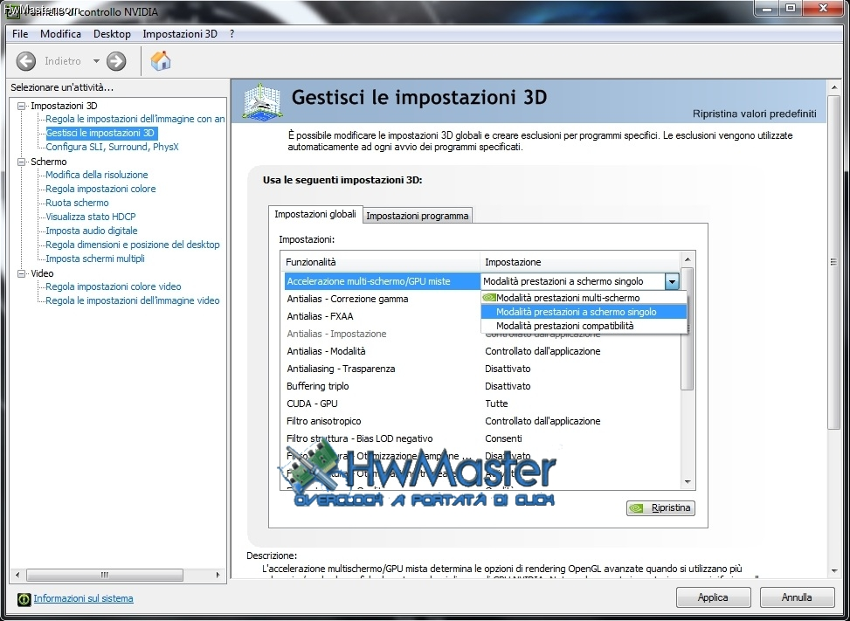
Task: Click Consenti value for Bias LOD negativo
Action: click(503, 438)
